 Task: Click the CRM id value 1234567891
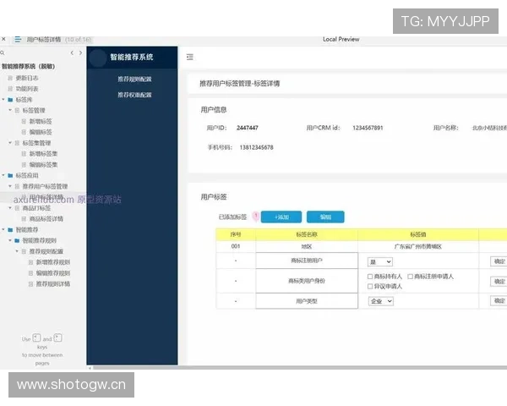368,128
